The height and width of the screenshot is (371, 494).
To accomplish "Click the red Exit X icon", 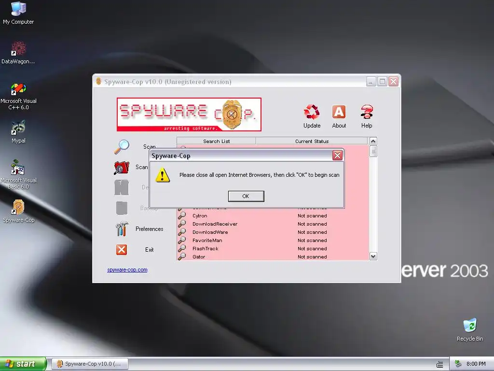I will [122, 250].
